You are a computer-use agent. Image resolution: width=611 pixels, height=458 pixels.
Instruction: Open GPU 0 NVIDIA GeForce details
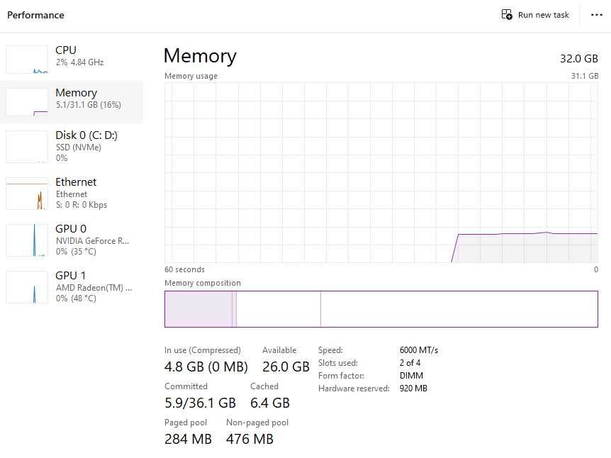tap(92, 235)
